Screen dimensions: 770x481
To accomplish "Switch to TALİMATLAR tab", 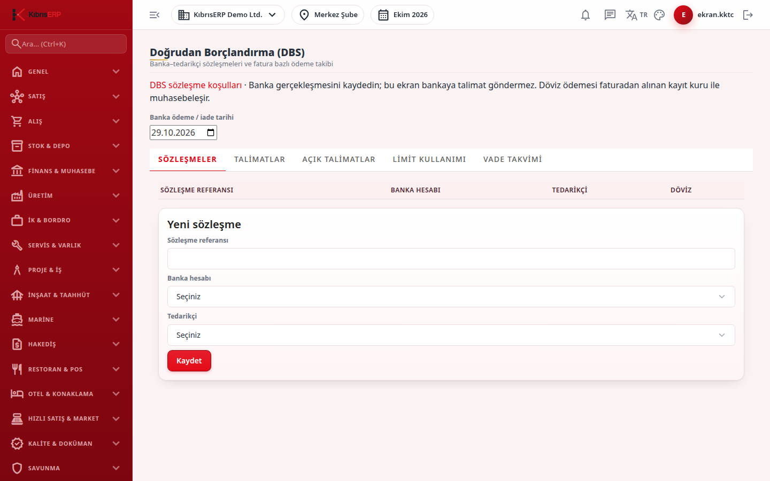I will point(259,159).
